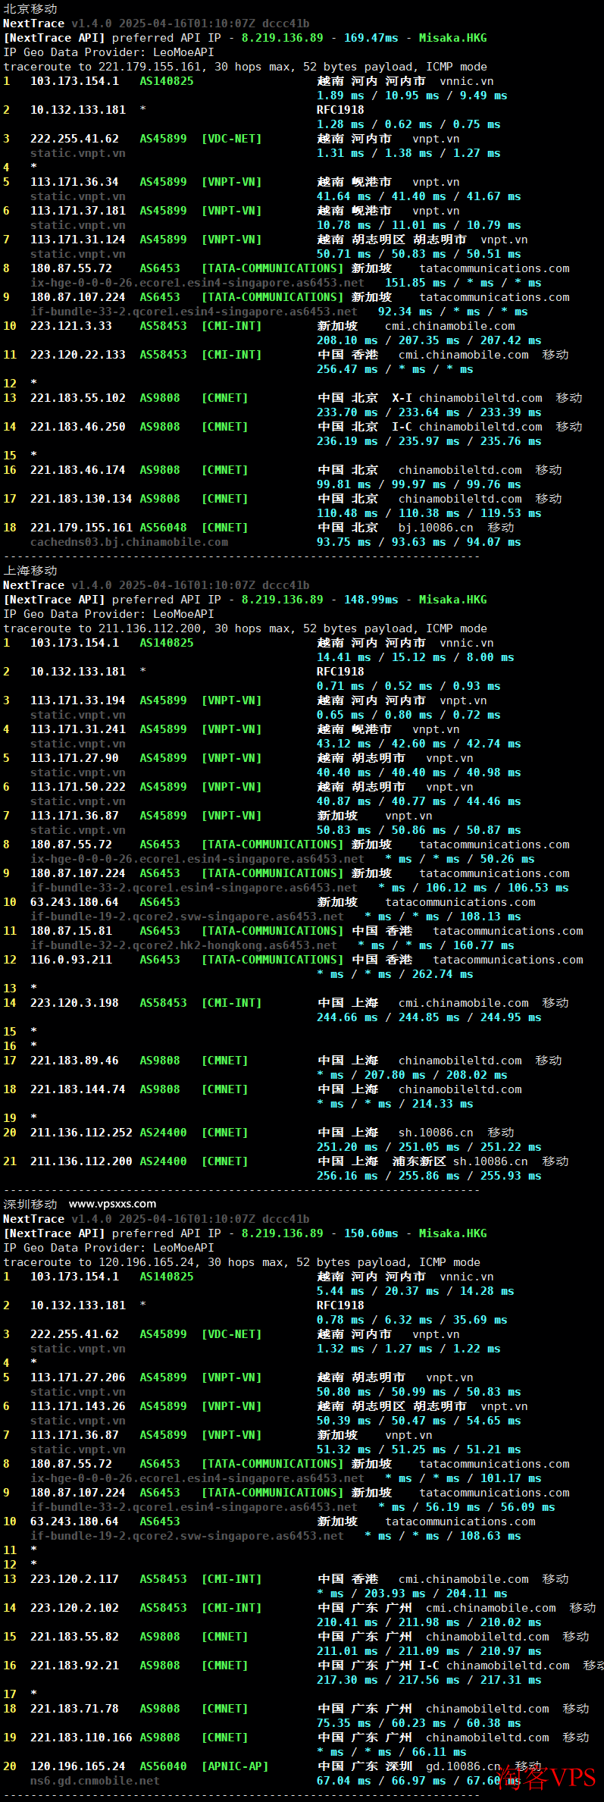This screenshot has height=1802, width=604.
Task: Select hop IP 113.171.36.34
Action: click(74, 182)
